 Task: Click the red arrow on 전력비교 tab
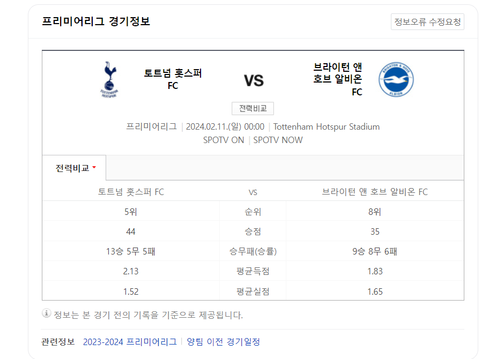(94, 168)
